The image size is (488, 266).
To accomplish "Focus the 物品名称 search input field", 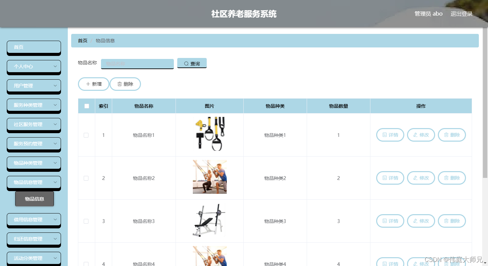I will (137, 64).
